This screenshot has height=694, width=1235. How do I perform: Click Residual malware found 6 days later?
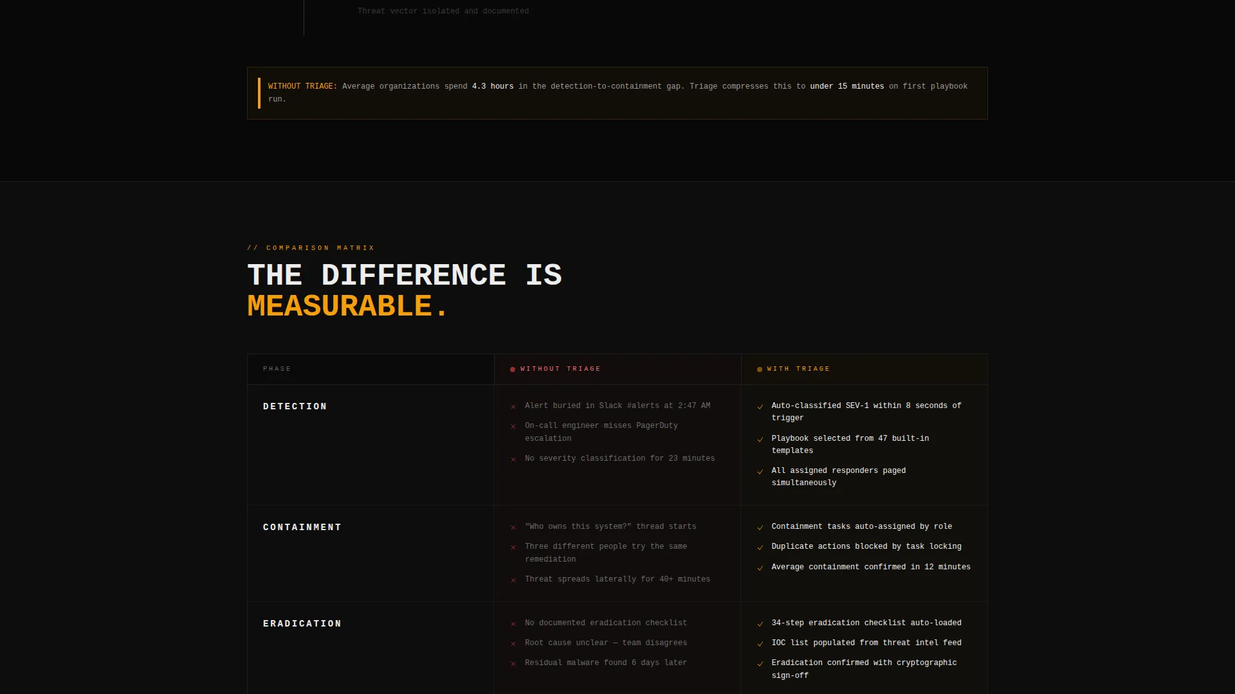pos(606,663)
